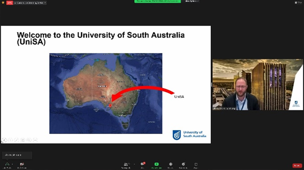Open the meeting information shield icon
304x170 pixels.
coord(3,3)
